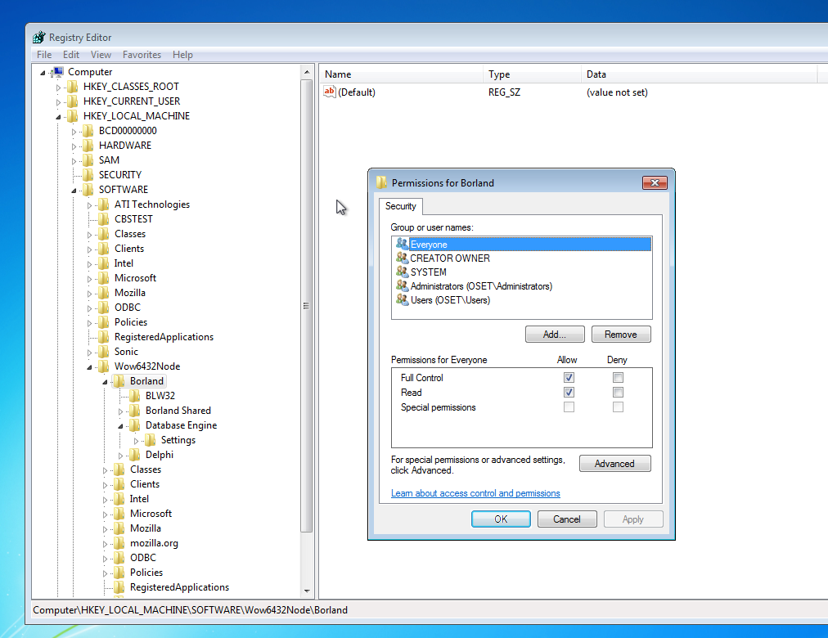The width and height of the screenshot is (828, 638).
Task: Click the folder icon in Permissions dialog title
Action: click(382, 183)
